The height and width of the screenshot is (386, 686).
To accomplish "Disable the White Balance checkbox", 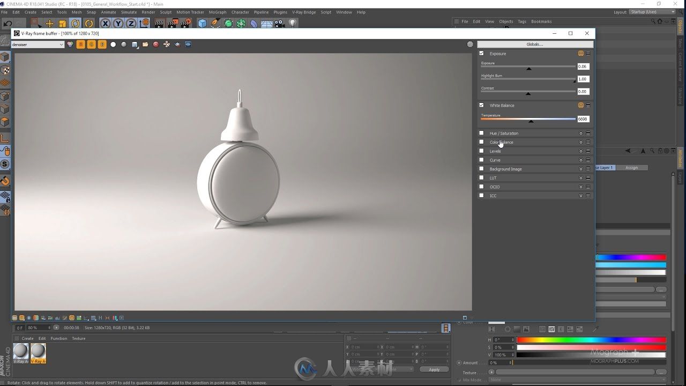I will coord(481,105).
